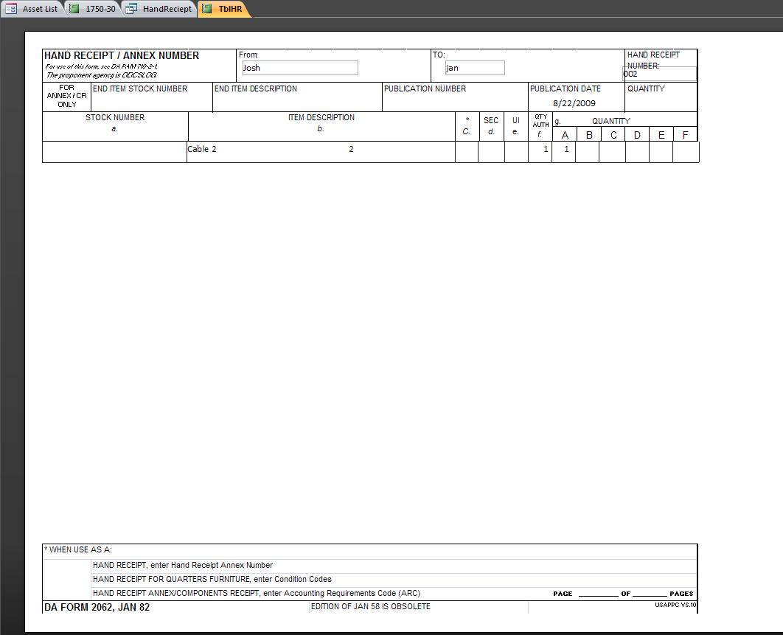Screen dimensions: 783x635
Task: Click the report icon on the 1750-30 tab
Action: coord(73,8)
